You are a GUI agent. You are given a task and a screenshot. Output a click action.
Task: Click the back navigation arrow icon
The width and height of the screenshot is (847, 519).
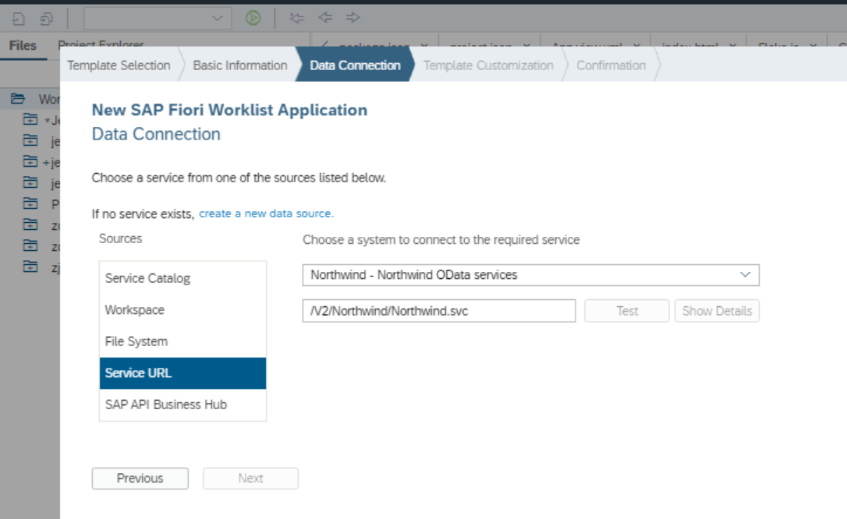pyautogui.click(x=325, y=18)
